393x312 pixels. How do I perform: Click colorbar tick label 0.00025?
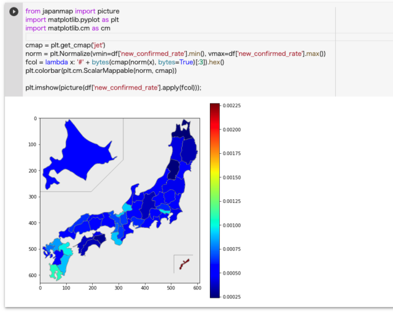pos(232,297)
